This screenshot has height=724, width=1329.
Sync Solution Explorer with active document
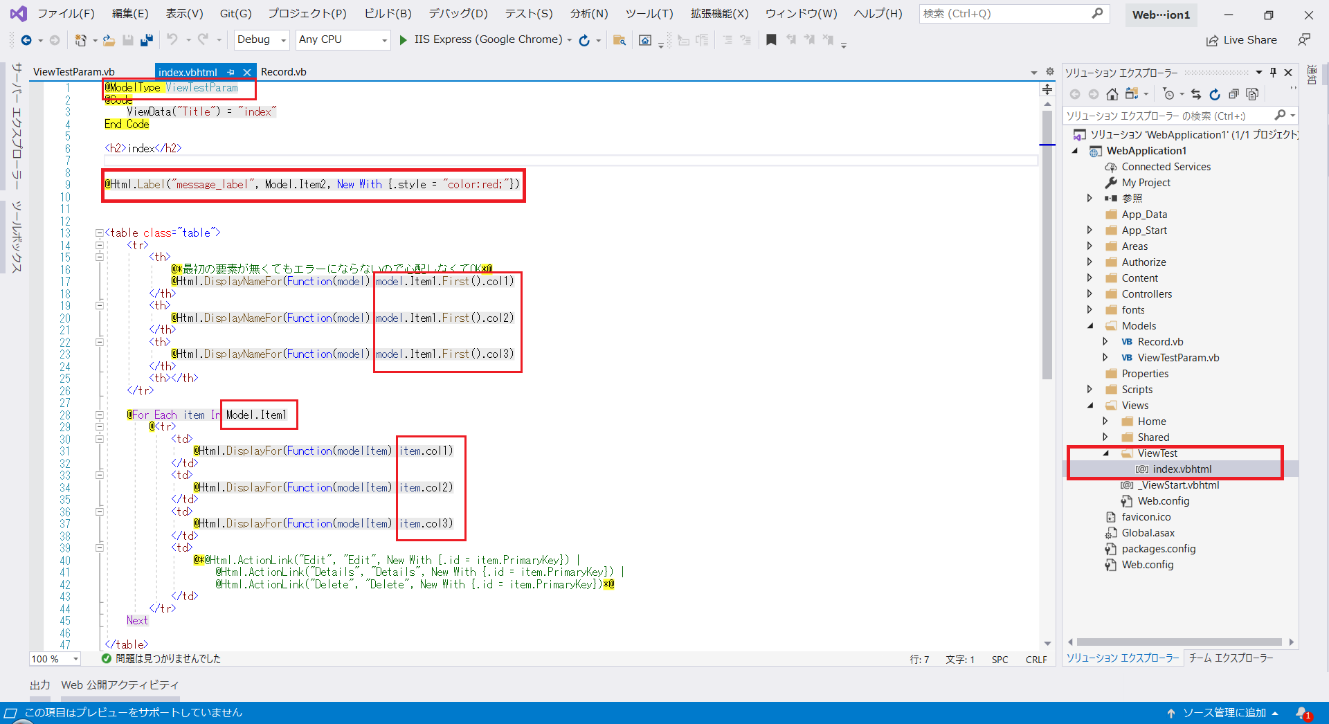click(1196, 94)
